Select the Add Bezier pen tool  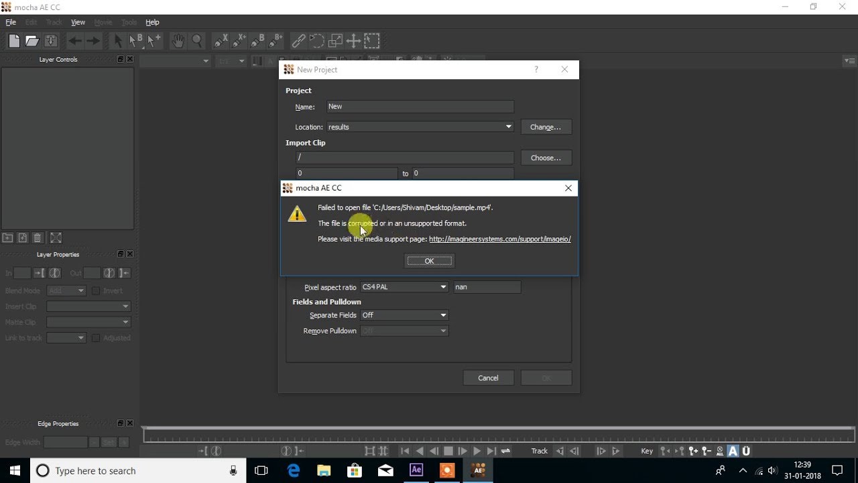275,41
